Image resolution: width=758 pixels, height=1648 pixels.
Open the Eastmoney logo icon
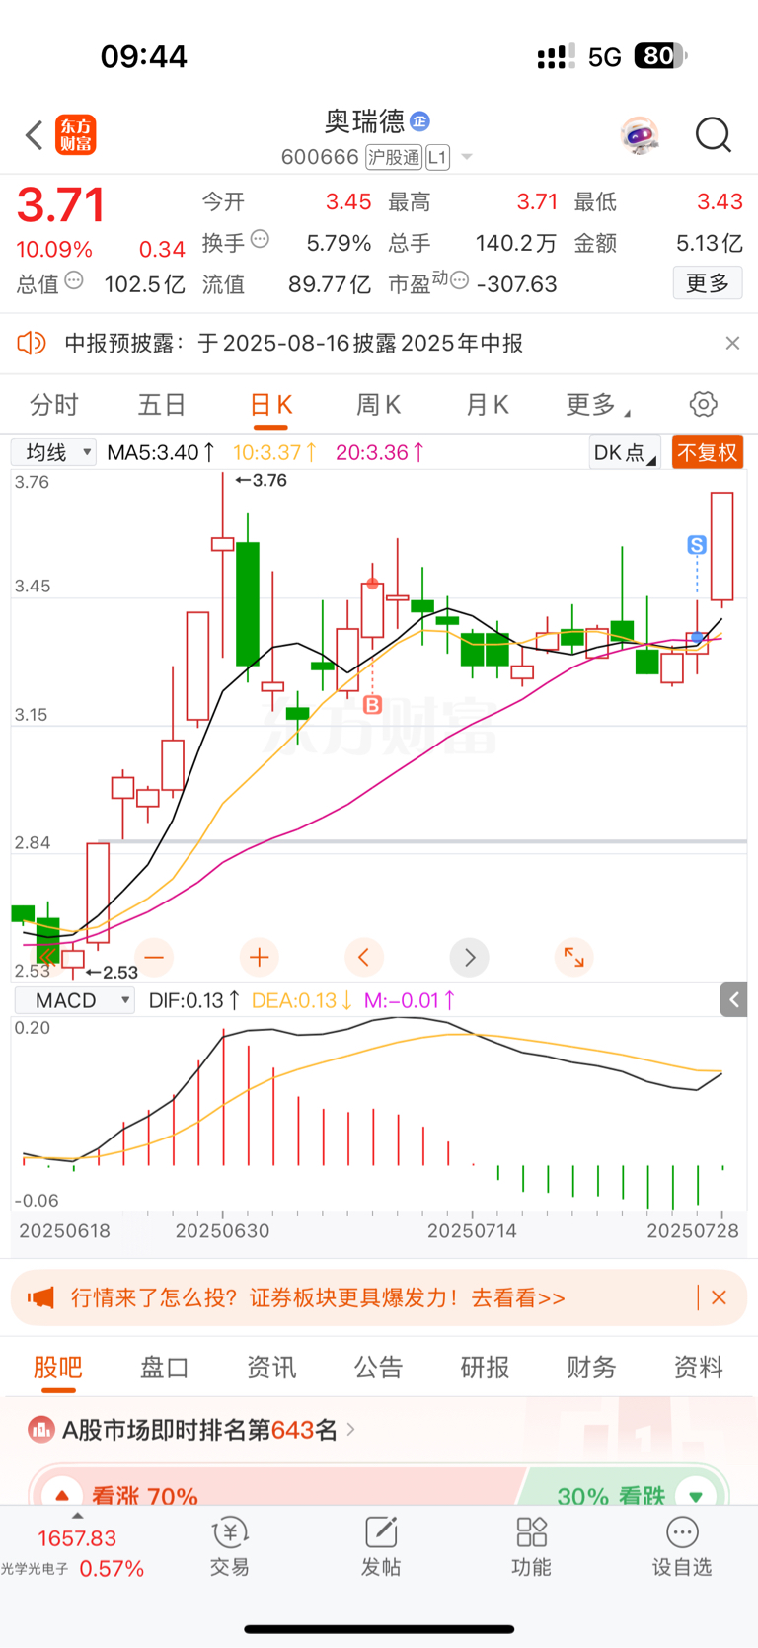click(76, 135)
